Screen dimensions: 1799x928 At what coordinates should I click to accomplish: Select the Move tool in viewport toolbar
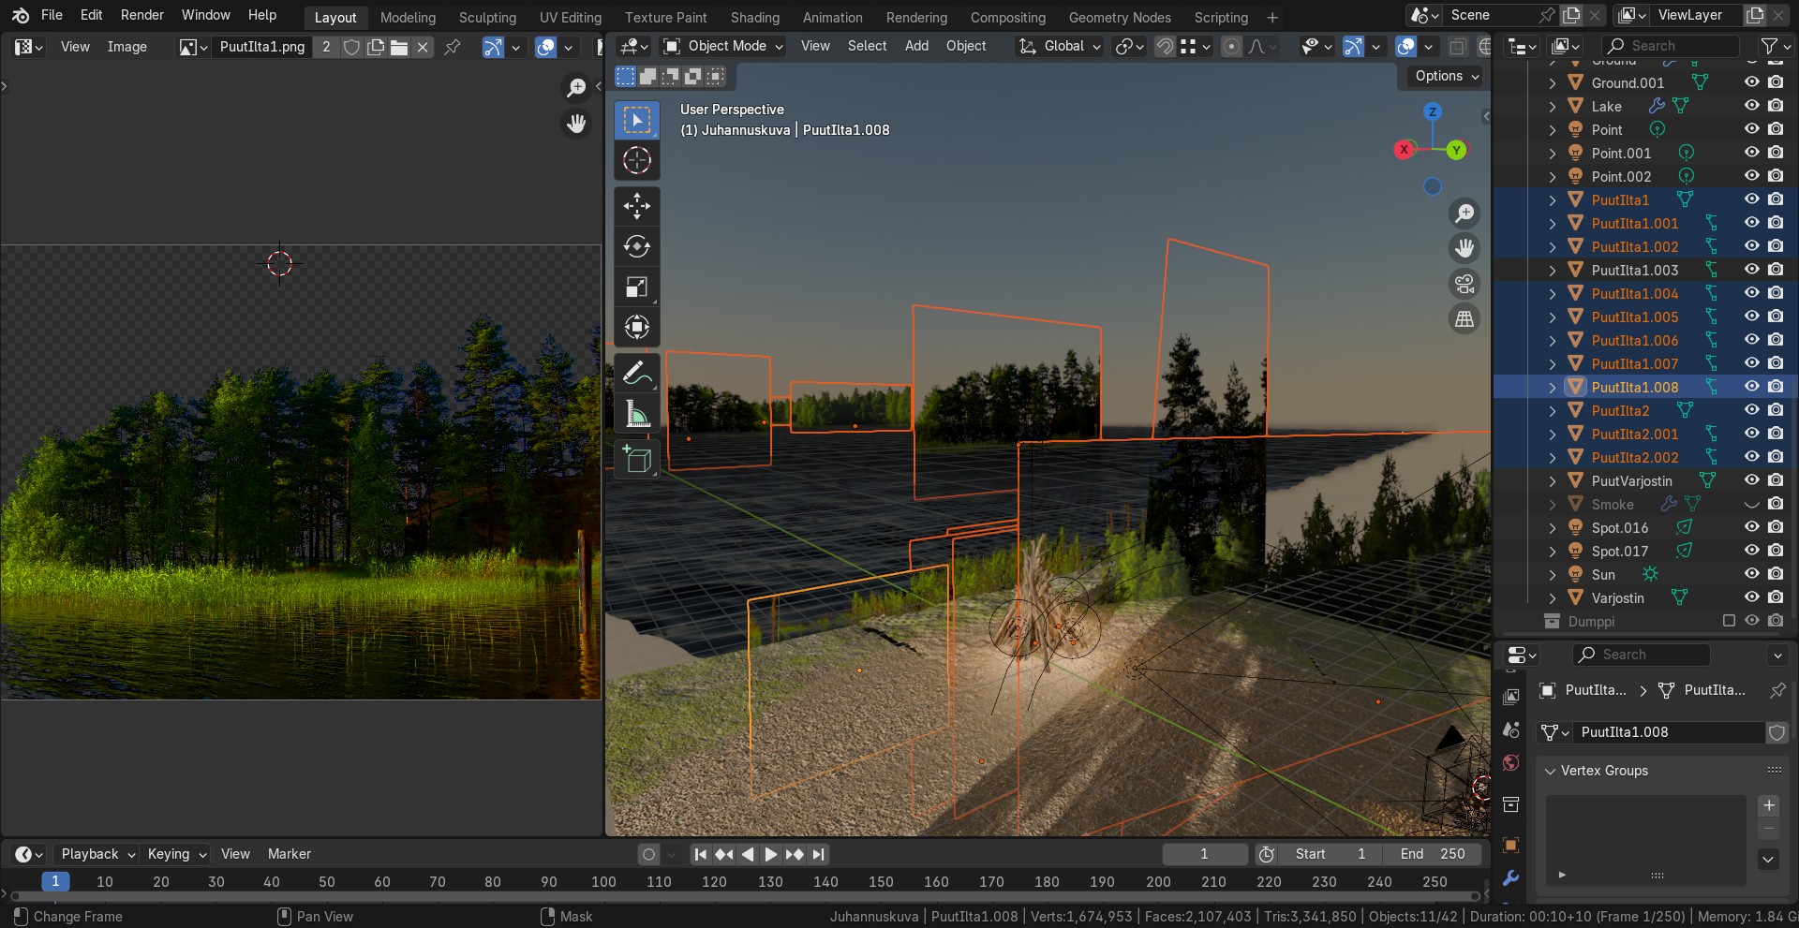(x=637, y=206)
